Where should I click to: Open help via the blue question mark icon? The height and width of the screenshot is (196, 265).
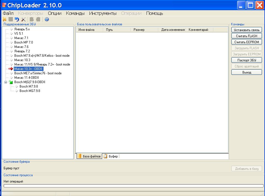pyautogui.click(x=47, y=20)
